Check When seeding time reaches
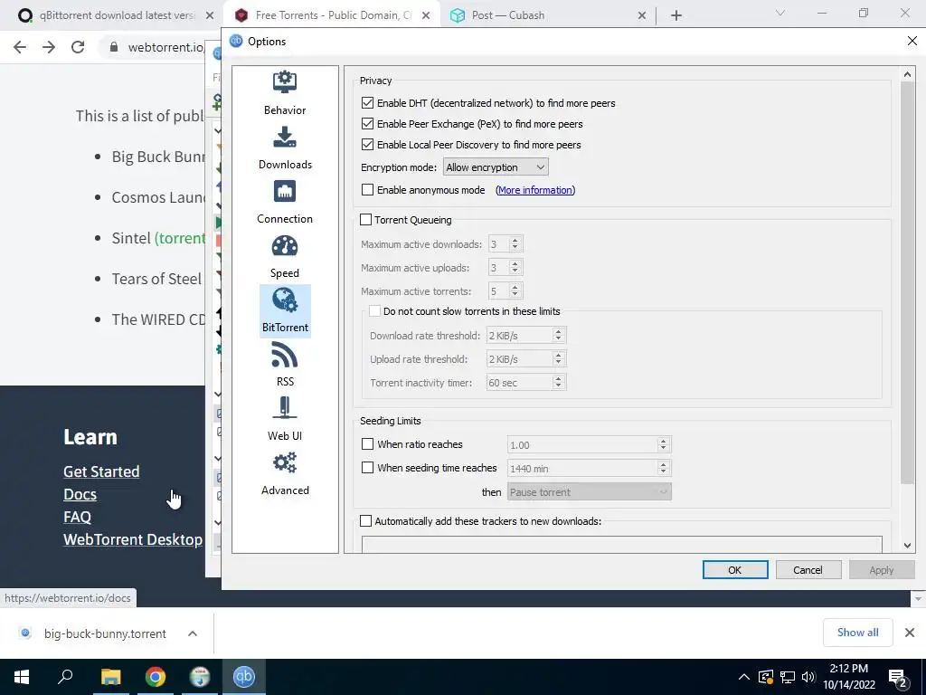The height and width of the screenshot is (695, 926). pyautogui.click(x=367, y=468)
